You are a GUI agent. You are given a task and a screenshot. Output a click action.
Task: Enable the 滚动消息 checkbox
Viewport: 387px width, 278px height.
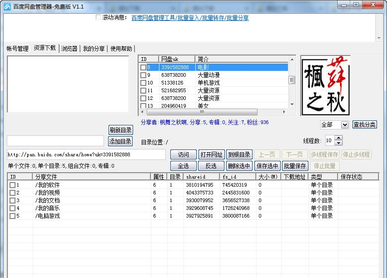coord(98,17)
